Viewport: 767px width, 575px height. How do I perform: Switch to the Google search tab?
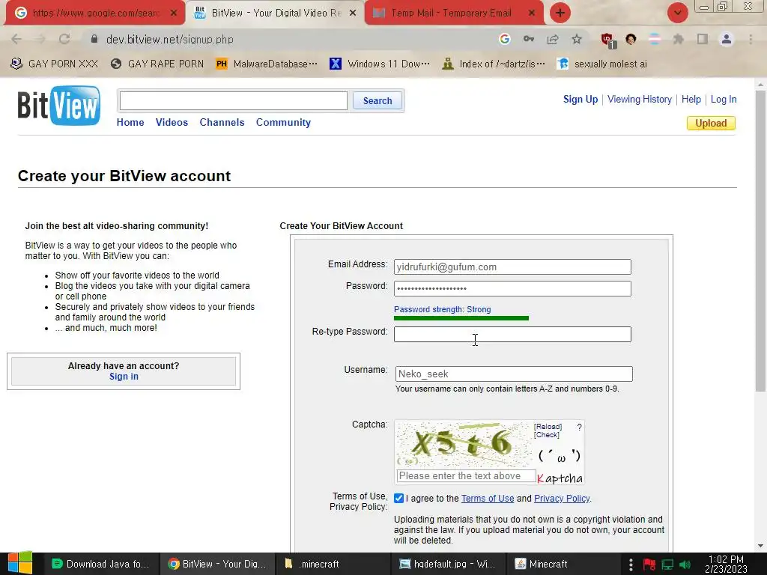tap(95, 13)
